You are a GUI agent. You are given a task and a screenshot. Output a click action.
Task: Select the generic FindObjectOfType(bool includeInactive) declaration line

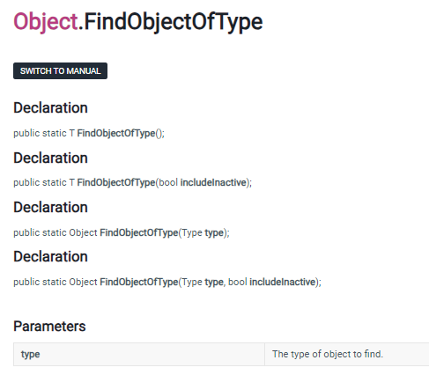tap(133, 182)
